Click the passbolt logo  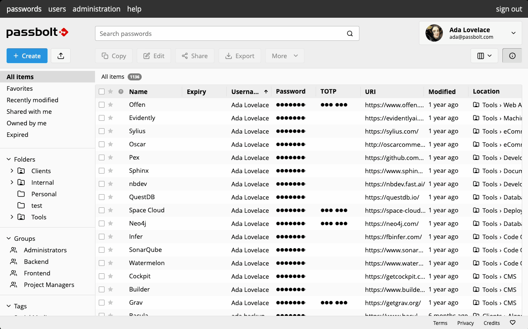pos(38,33)
